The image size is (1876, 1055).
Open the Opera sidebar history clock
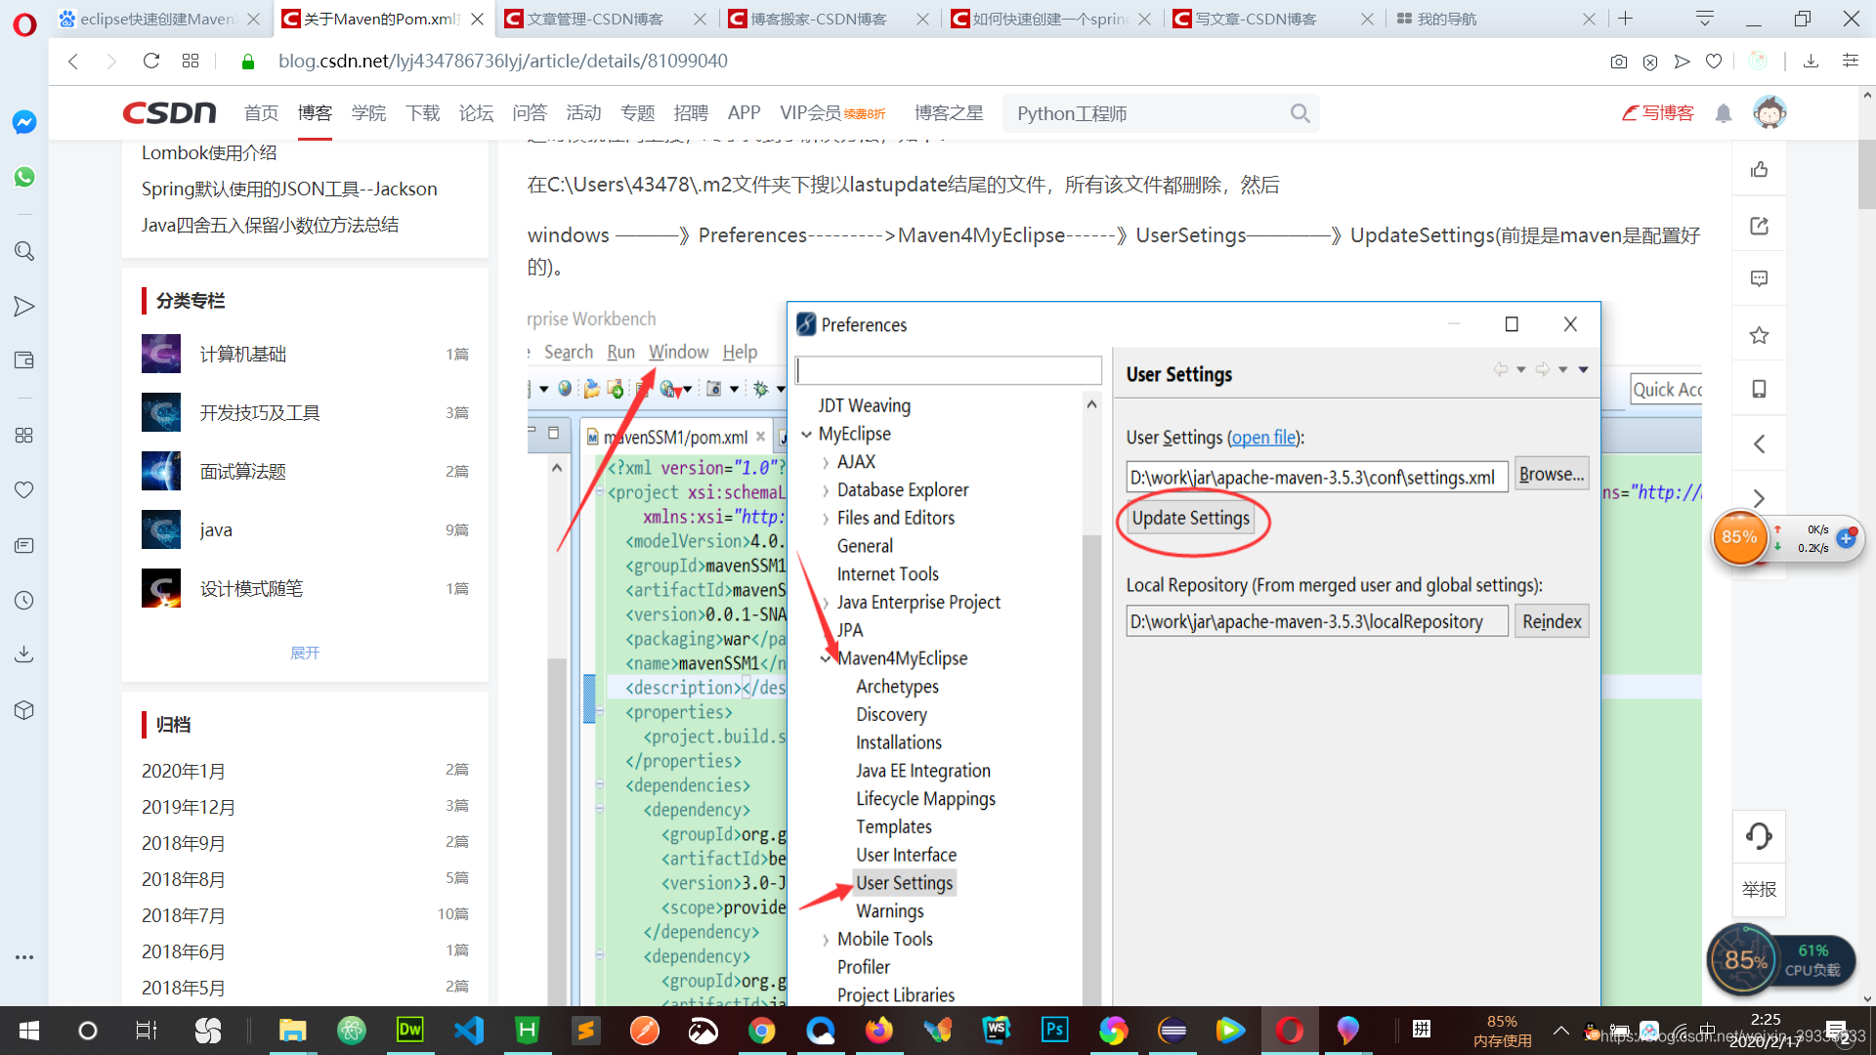(24, 600)
